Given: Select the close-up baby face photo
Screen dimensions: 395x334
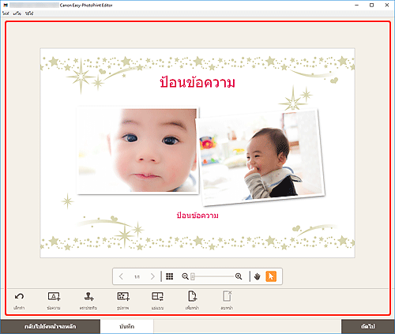Looking at the screenshot, I should pos(138,150).
